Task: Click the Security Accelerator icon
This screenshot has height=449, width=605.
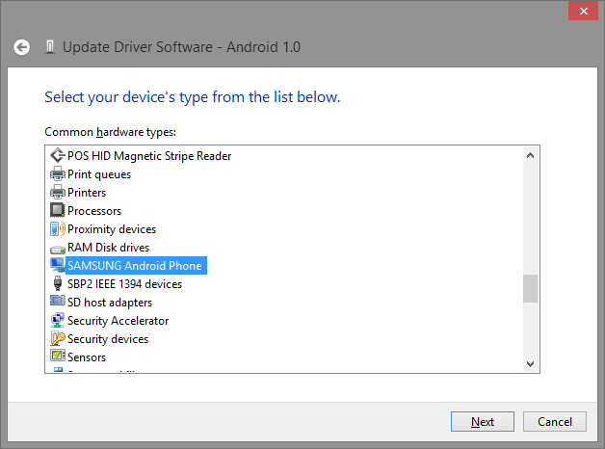Action: (57, 321)
